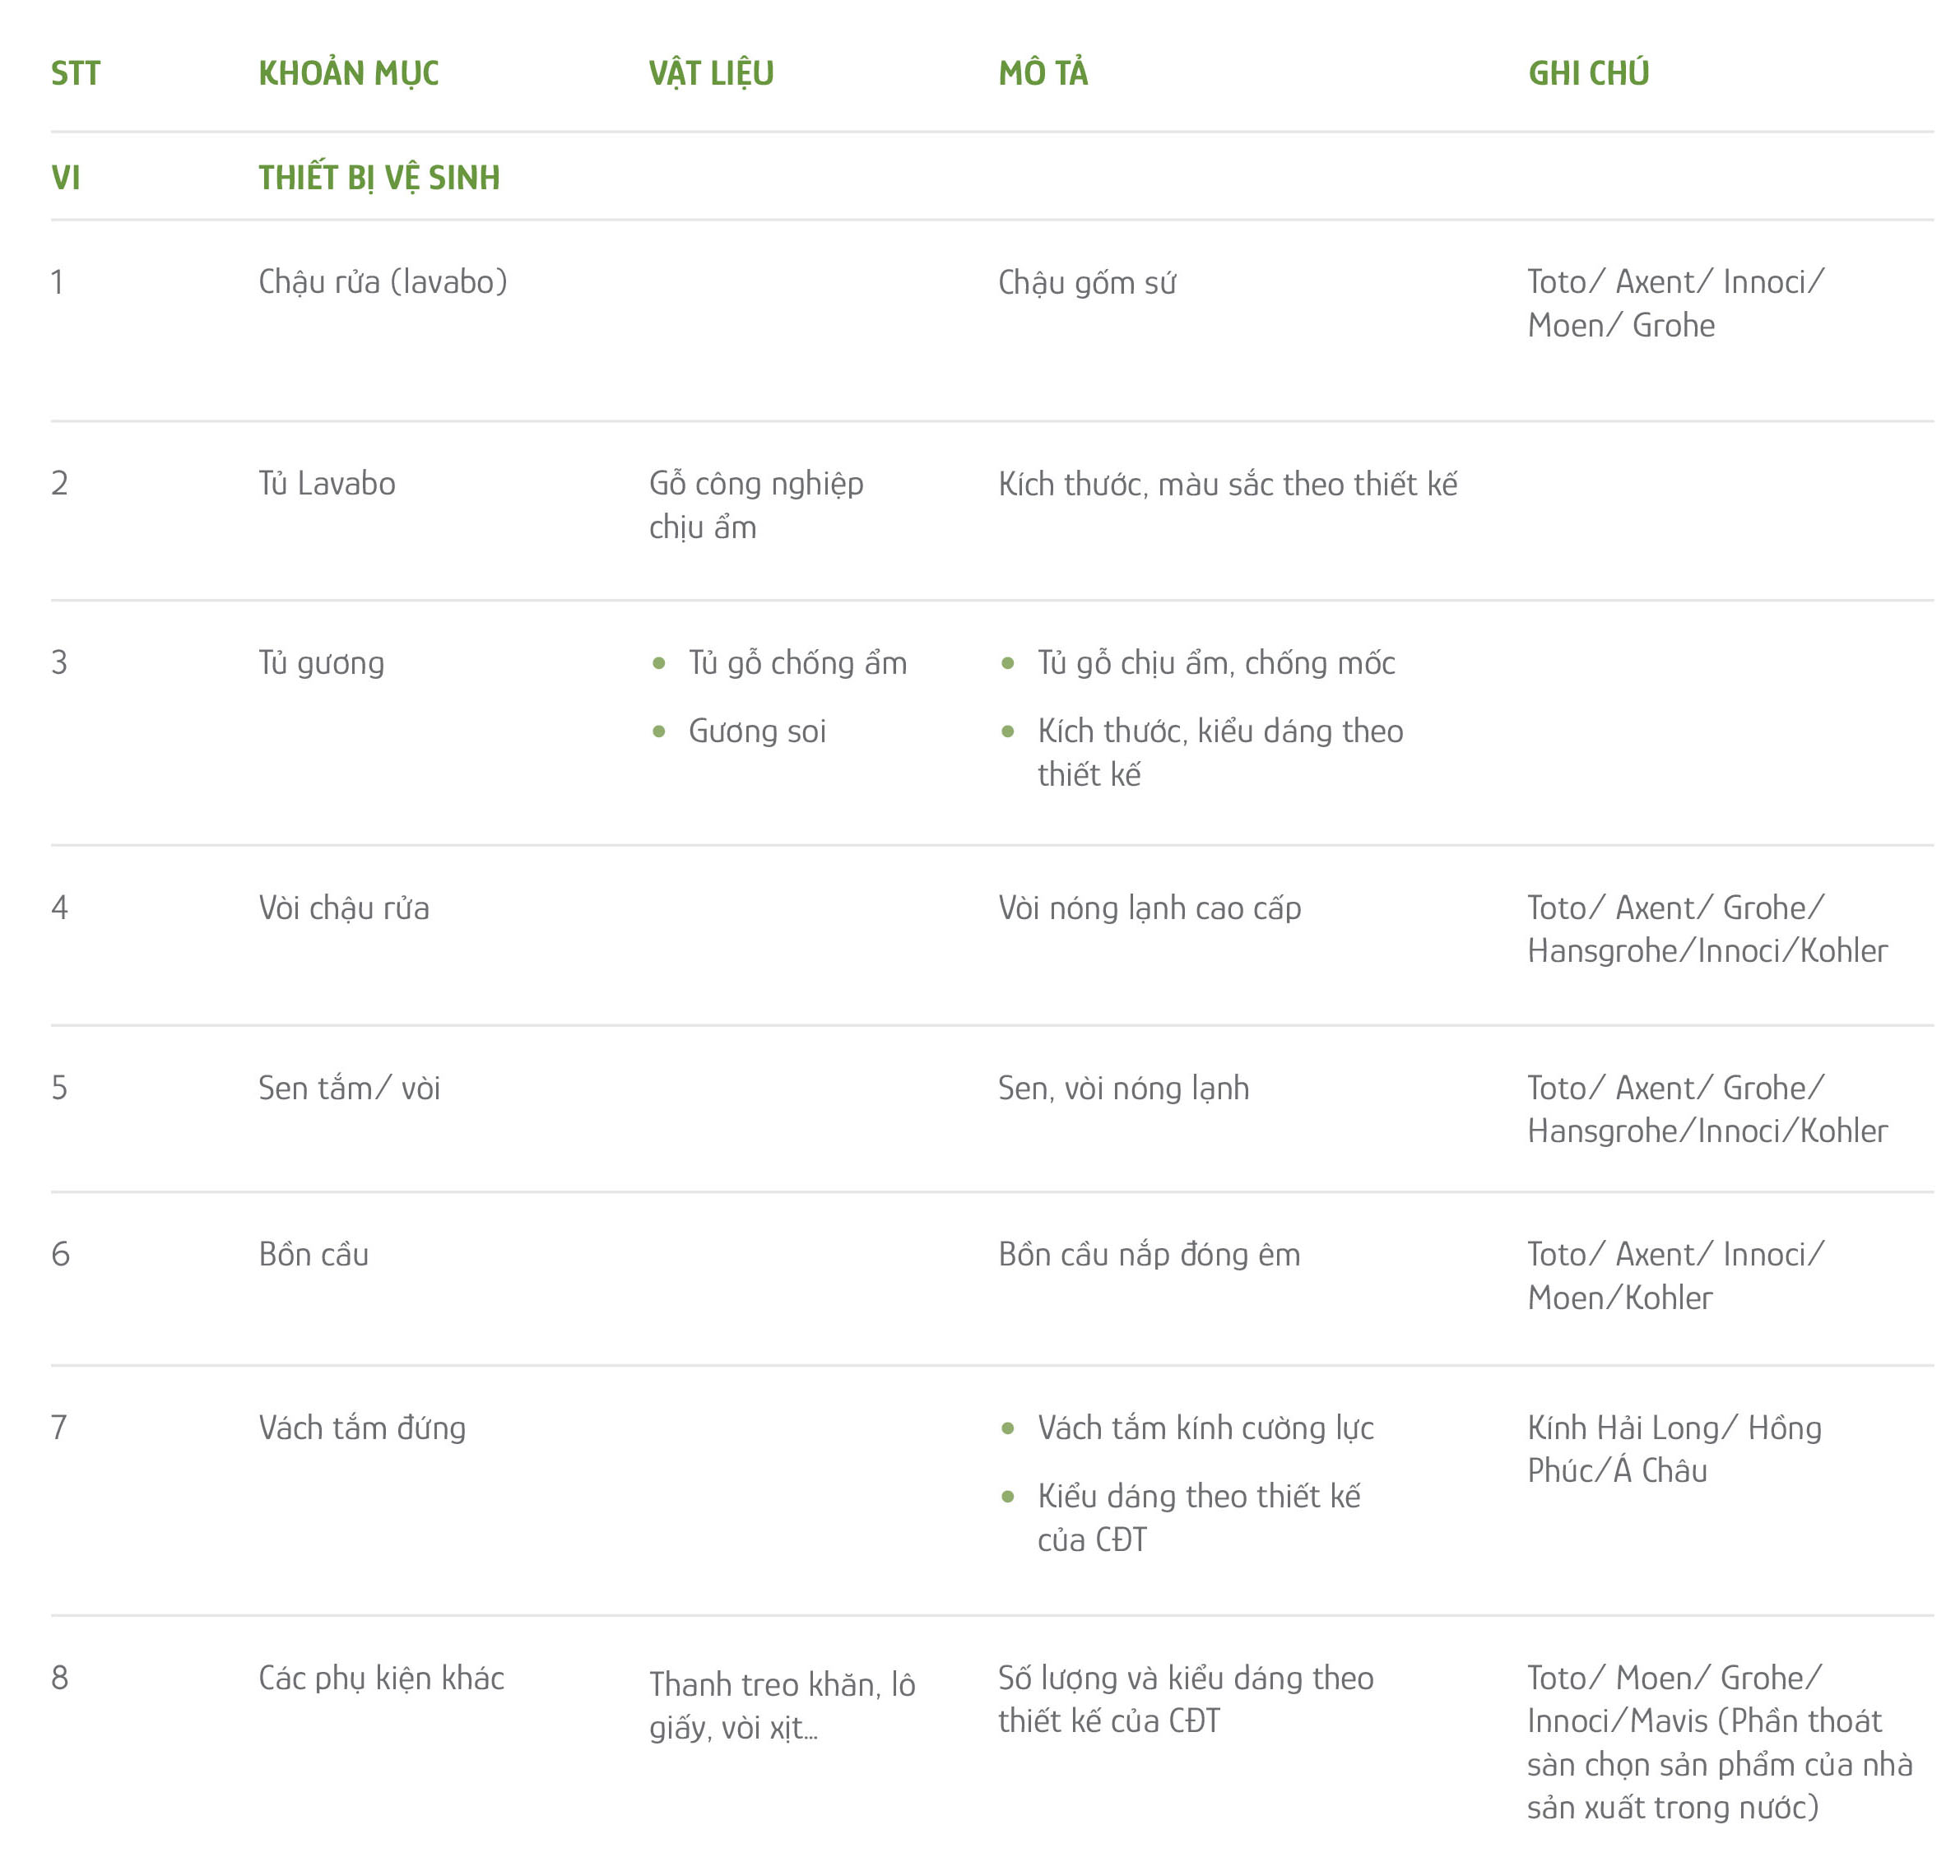The height and width of the screenshot is (1876, 1960).
Task: Click the Kính Hải Long/ Hồng Phúc note
Action: (x=1674, y=1449)
